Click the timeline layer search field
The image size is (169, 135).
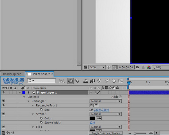click(x=41, y=81)
